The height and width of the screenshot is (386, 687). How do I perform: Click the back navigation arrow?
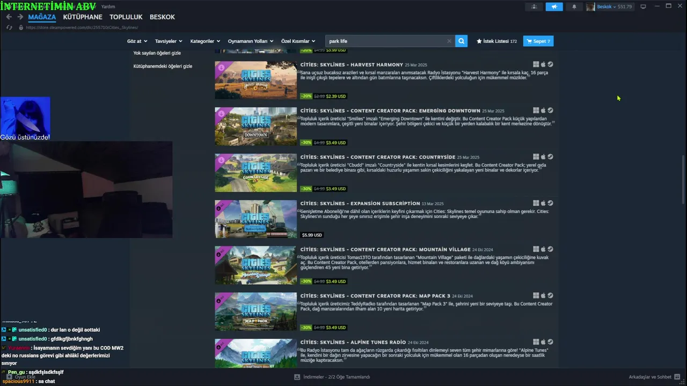9,17
